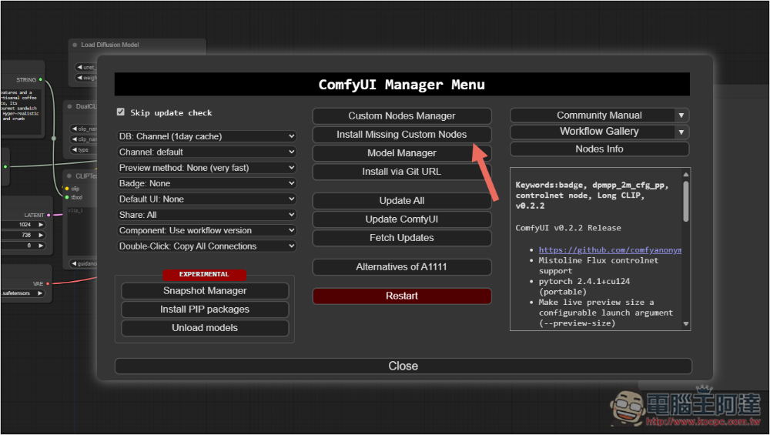Open the DB: Channel cache dropdown
This screenshot has height=435, width=770.
[x=206, y=136]
